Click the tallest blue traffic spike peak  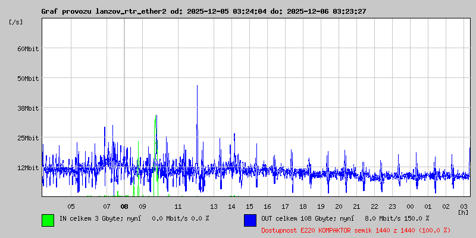click(x=197, y=86)
